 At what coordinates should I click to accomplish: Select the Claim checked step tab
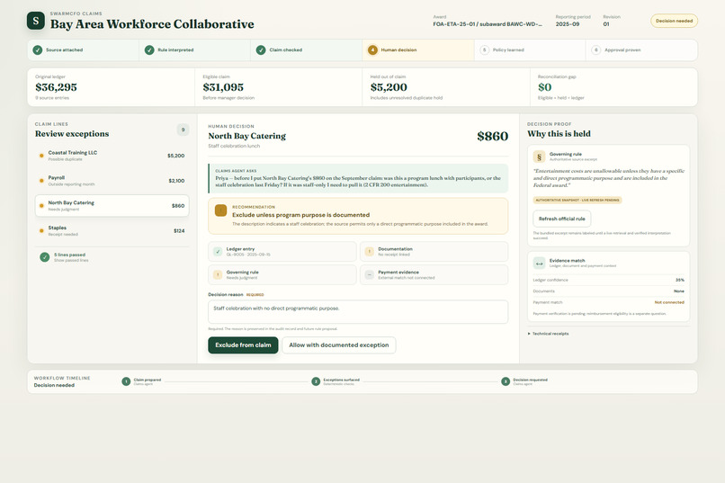point(307,49)
